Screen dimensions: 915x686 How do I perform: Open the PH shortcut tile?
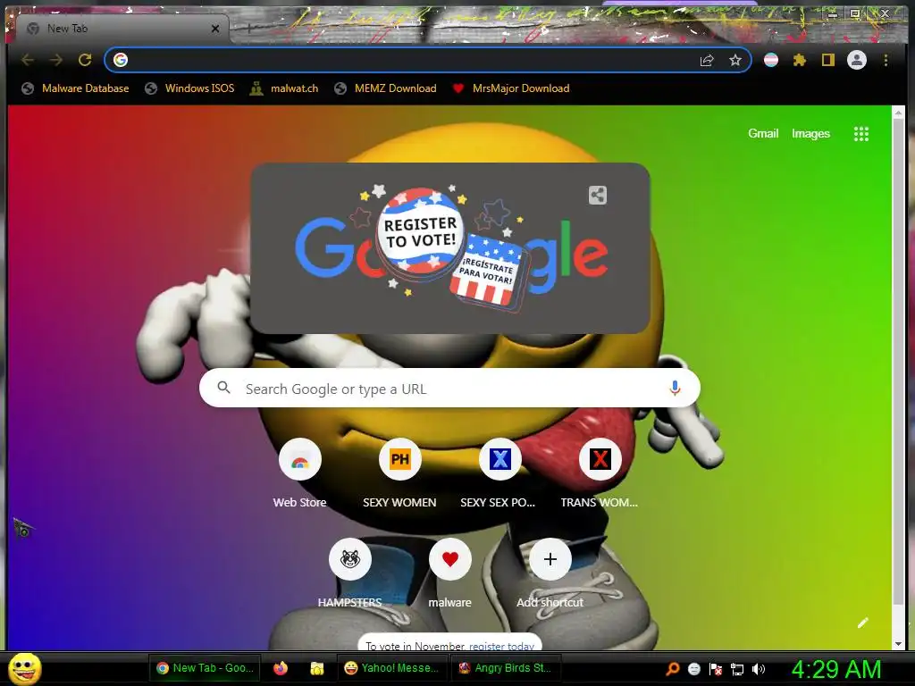399,459
